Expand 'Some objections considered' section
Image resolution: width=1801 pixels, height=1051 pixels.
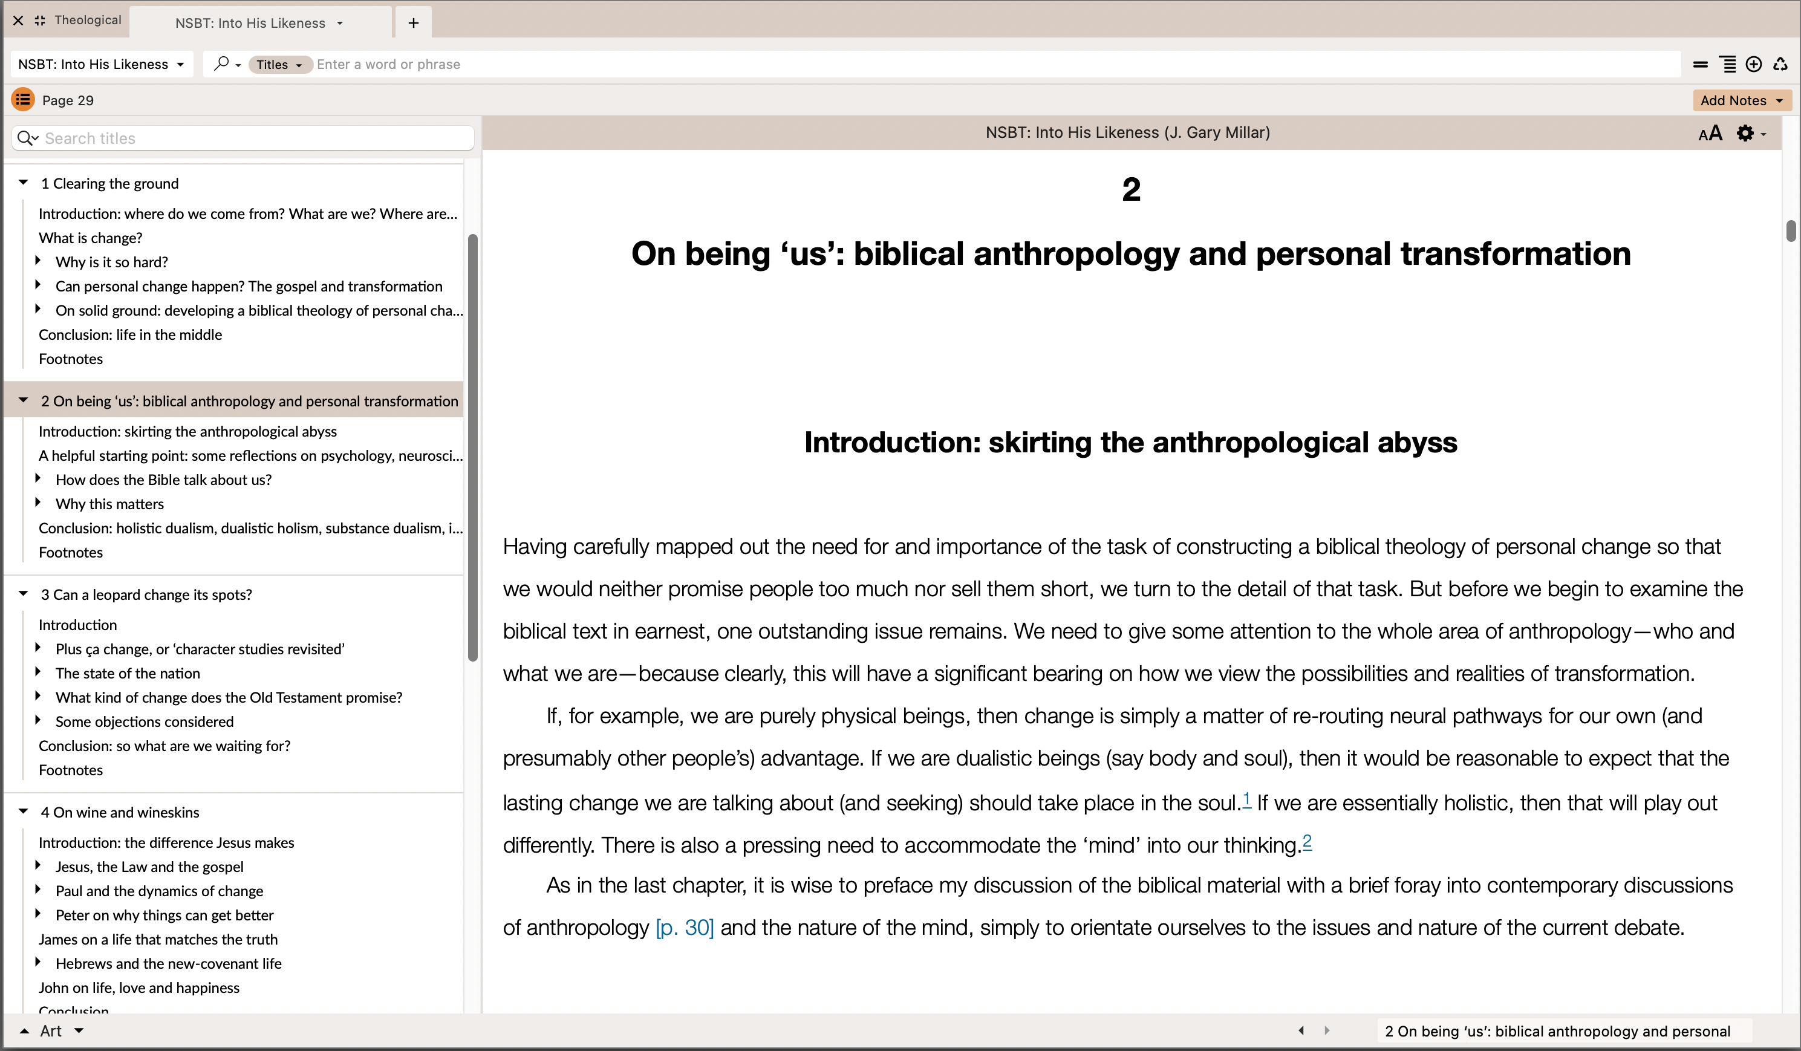(38, 720)
